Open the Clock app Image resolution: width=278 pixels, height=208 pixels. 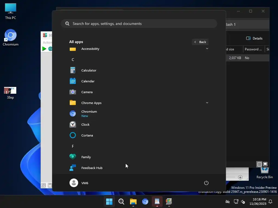tap(139, 125)
